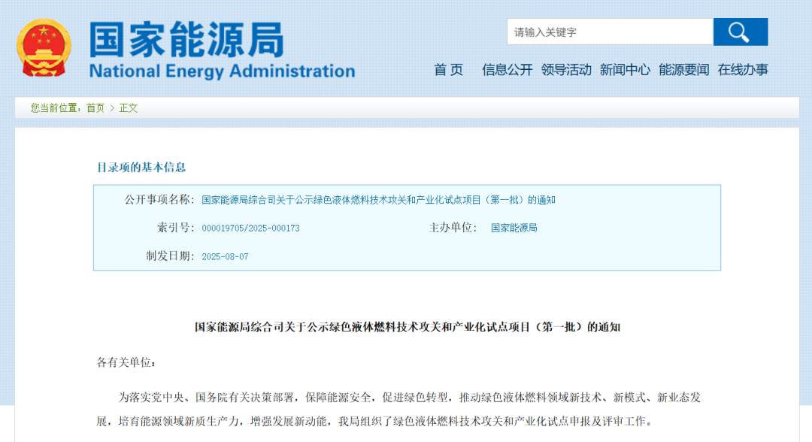Click the 目录项的基本信息 section heading
This screenshot has width=812, height=442.
tap(141, 167)
